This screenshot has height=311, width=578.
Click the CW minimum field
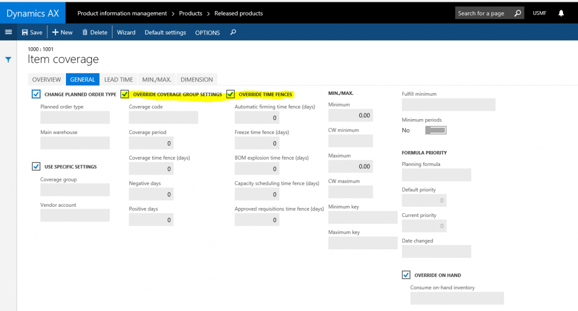[351, 141]
